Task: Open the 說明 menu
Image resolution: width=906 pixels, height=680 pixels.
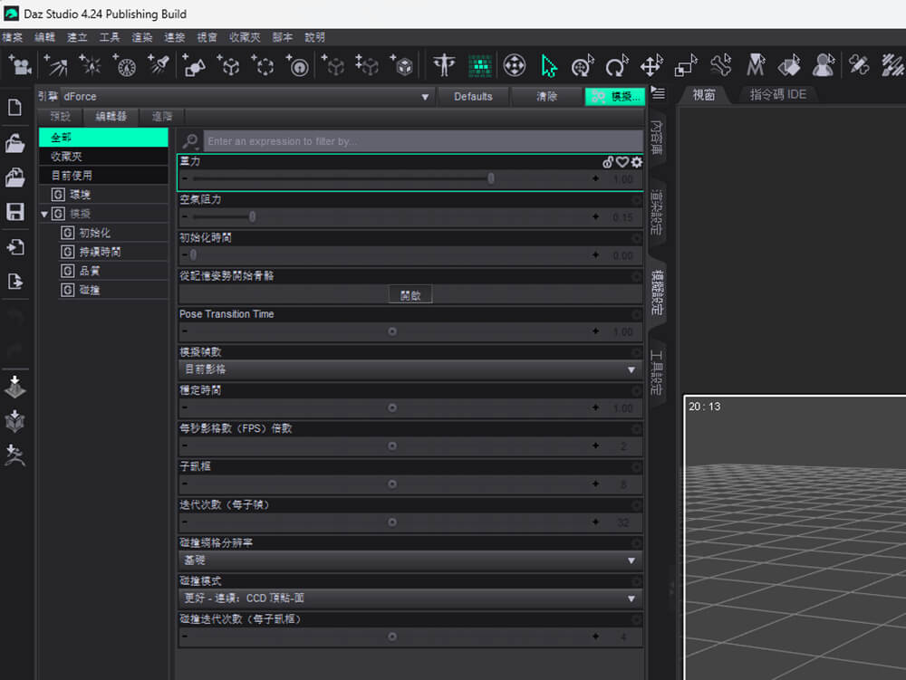Action: click(315, 37)
